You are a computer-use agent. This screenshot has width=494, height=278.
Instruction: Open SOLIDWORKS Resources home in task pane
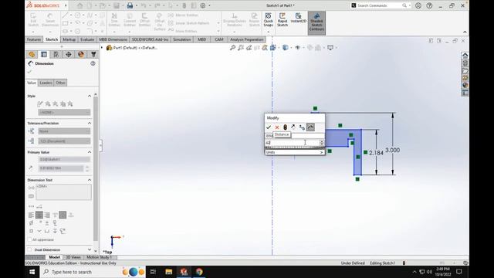[465, 56]
